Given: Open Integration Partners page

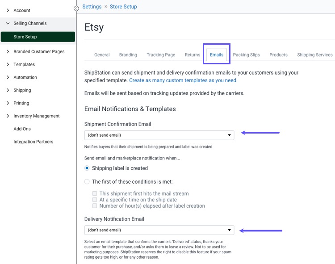Looking at the screenshot, I should tap(33, 142).
